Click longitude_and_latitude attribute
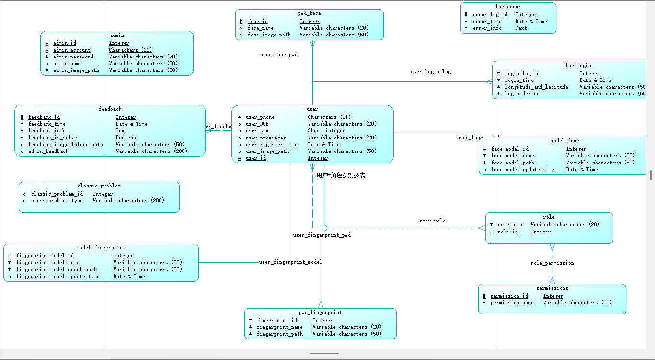This screenshot has height=360, width=655. [537, 87]
